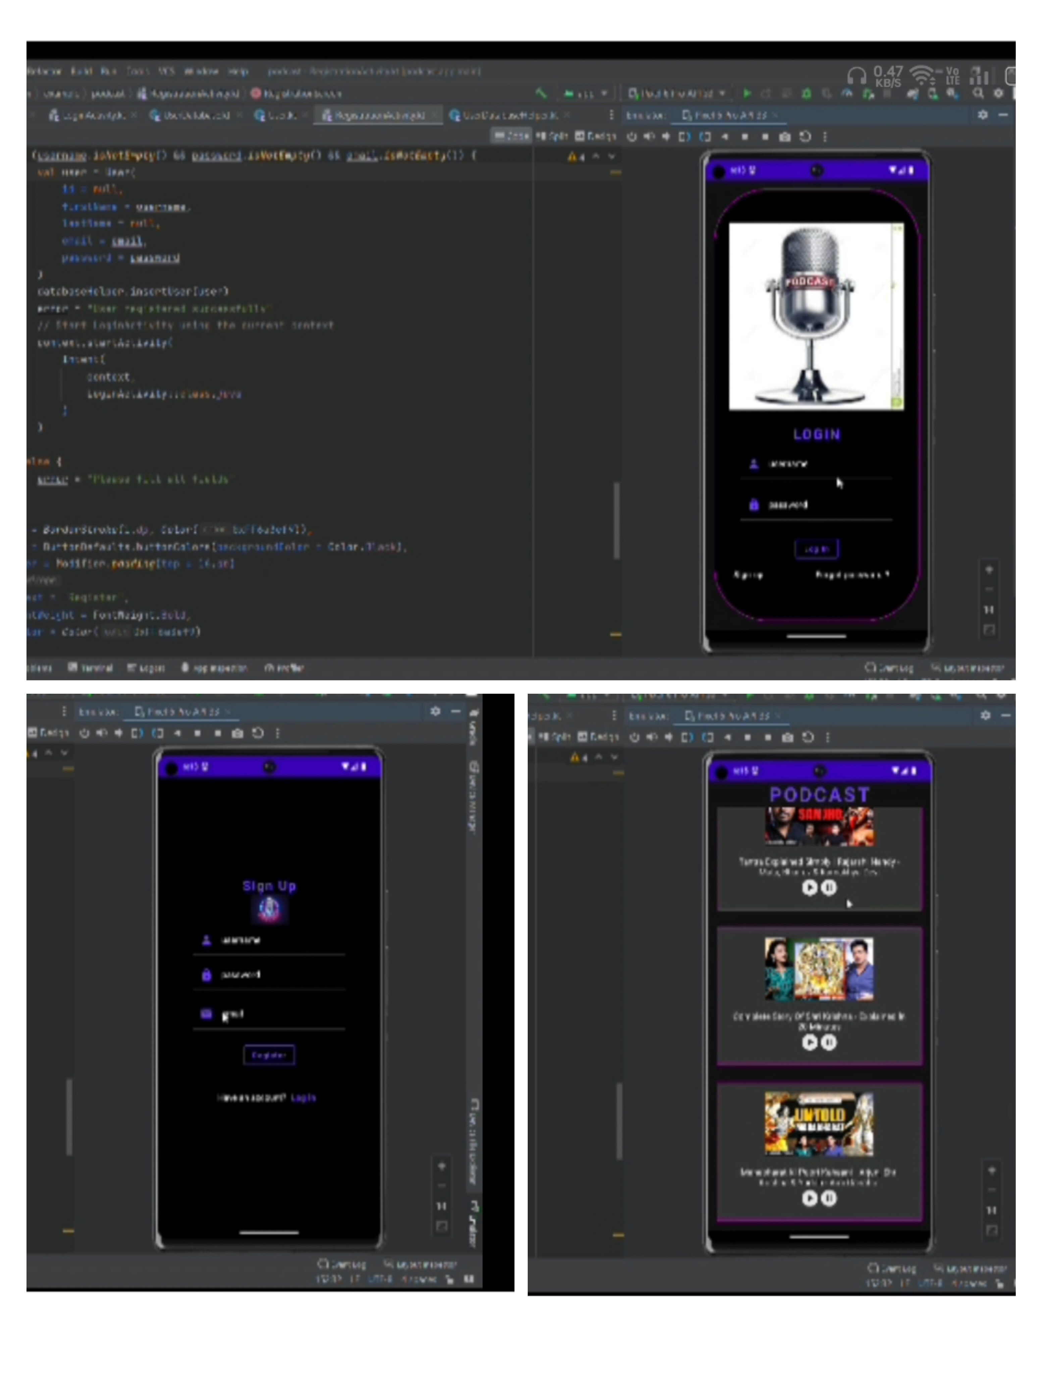Click email field on Sign Up screen
The height and width of the screenshot is (1374, 1042).
pyautogui.click(x=269, y=1014)
